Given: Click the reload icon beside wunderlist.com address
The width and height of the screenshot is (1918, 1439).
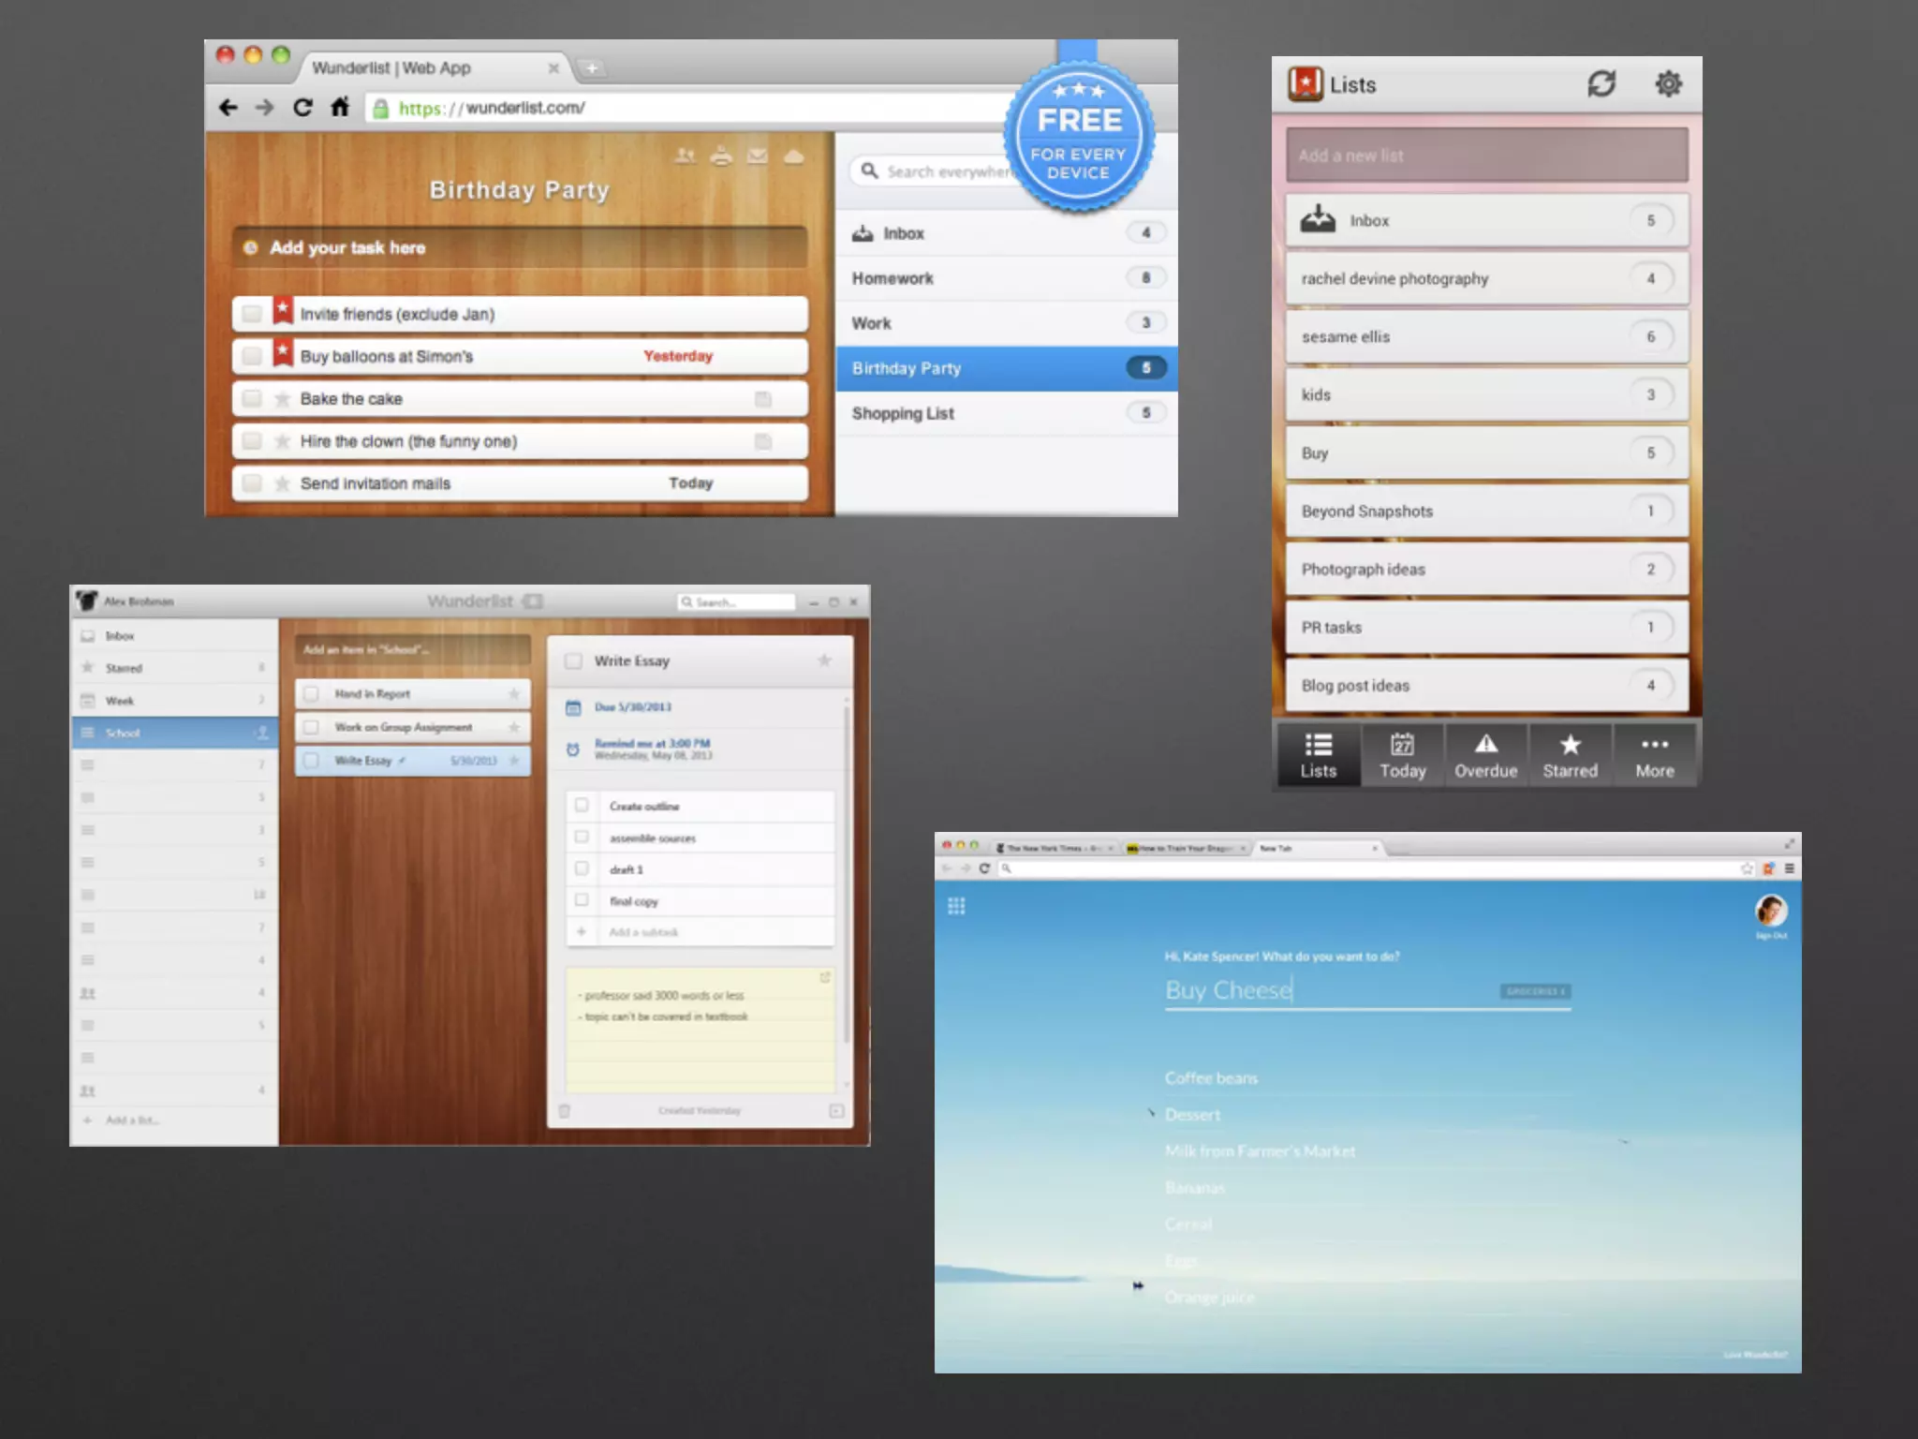Looking at the screenshot, I should [302, 107].
